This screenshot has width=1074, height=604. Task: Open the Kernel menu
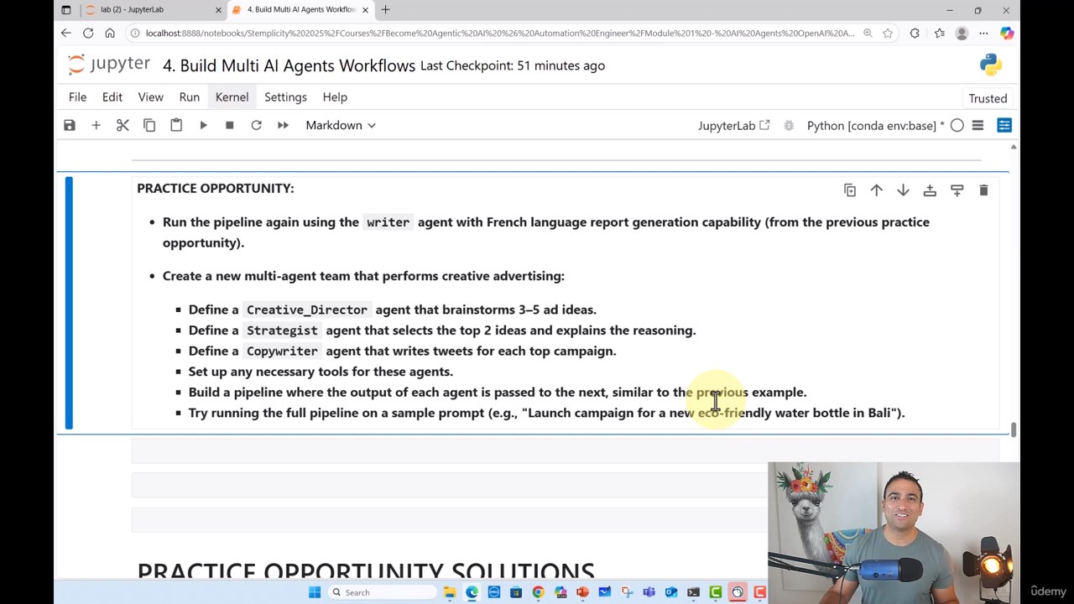(232, 97)
